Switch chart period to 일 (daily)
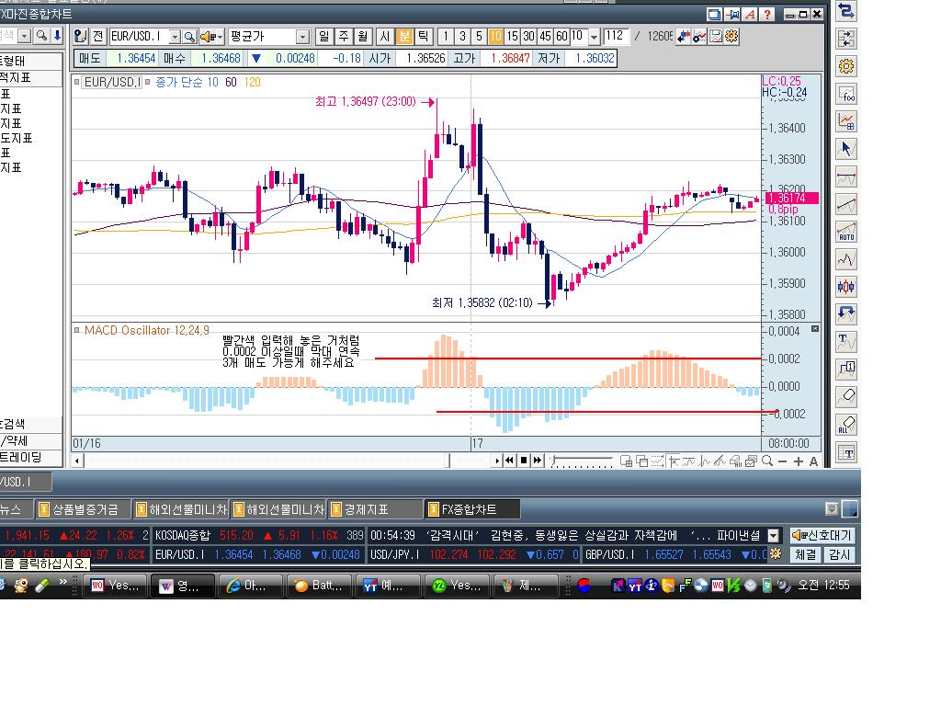Viewport: 941px width, 706px height. [x=324, y=37]
